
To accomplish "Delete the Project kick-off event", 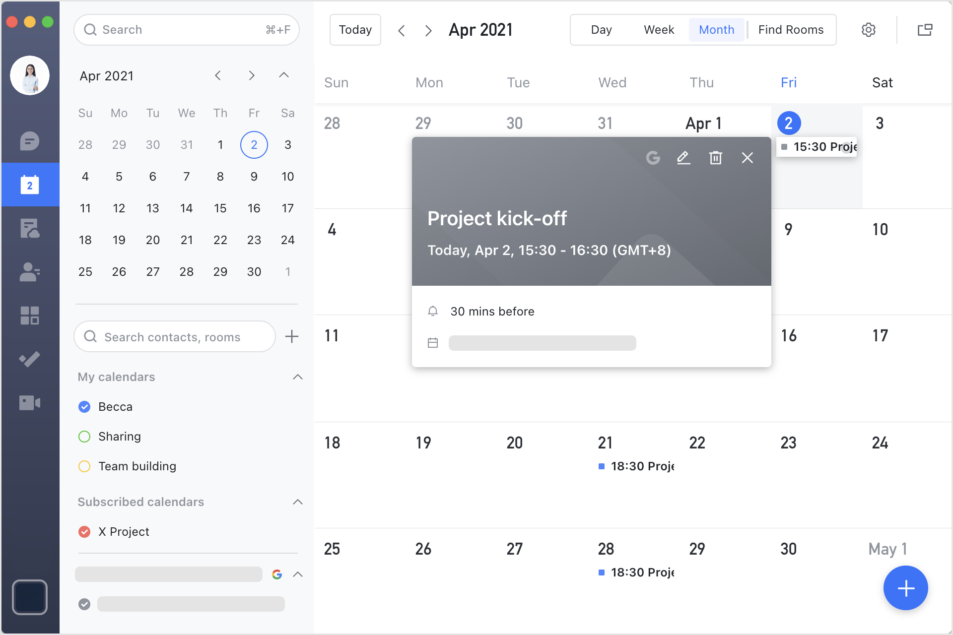I will [715, 157].
